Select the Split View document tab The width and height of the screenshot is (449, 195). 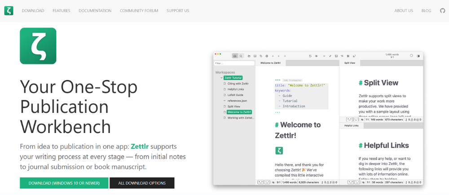pyautogui.click(x=350, y=63)
